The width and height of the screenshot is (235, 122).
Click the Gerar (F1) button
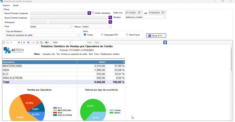[x=156, y=36]
